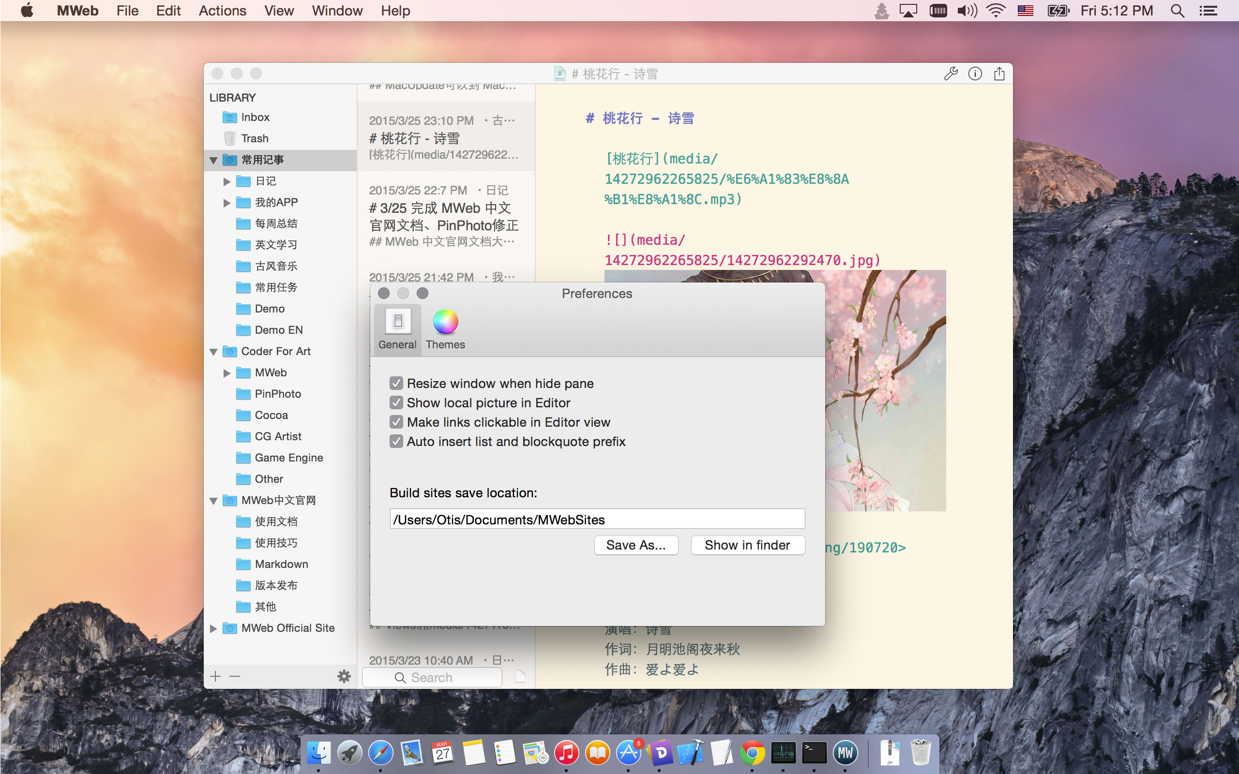Click the gear icon below library sidebar
Image resolution: width=1239 pixels, height=774 pixels.
click(344, 676)
